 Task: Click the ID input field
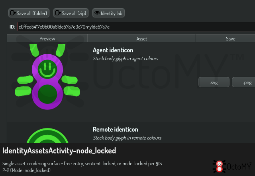point(136,27)
